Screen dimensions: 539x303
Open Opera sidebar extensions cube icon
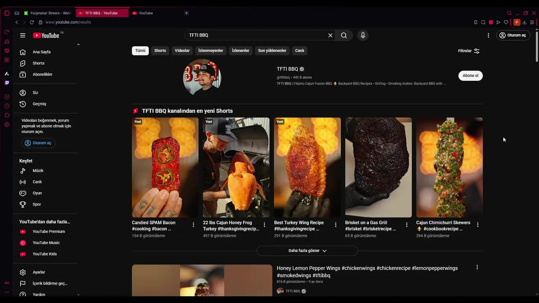click(x=7, y=115)
